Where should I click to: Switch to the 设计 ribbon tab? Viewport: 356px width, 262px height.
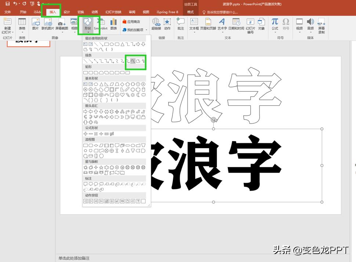tap(66, 12)
